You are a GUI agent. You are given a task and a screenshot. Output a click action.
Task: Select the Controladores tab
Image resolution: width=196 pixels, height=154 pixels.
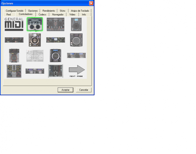[26, 14]
